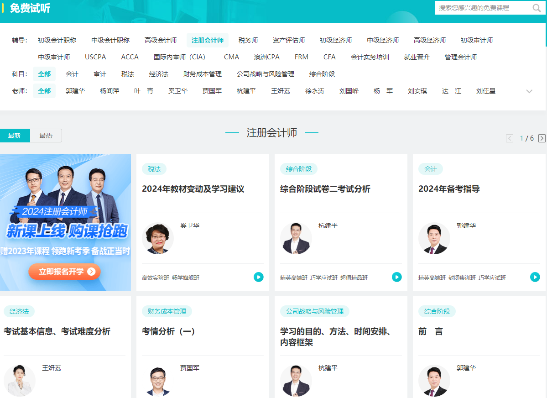Select 全部 in the 科目 filter row
Screen dimensions: 547x398
coord(44,73)
